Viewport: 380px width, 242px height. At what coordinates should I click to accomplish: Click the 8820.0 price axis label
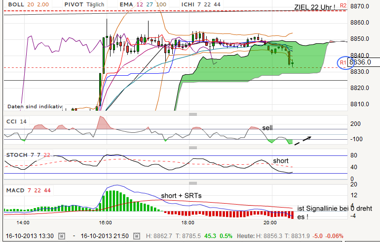[360, 88]
